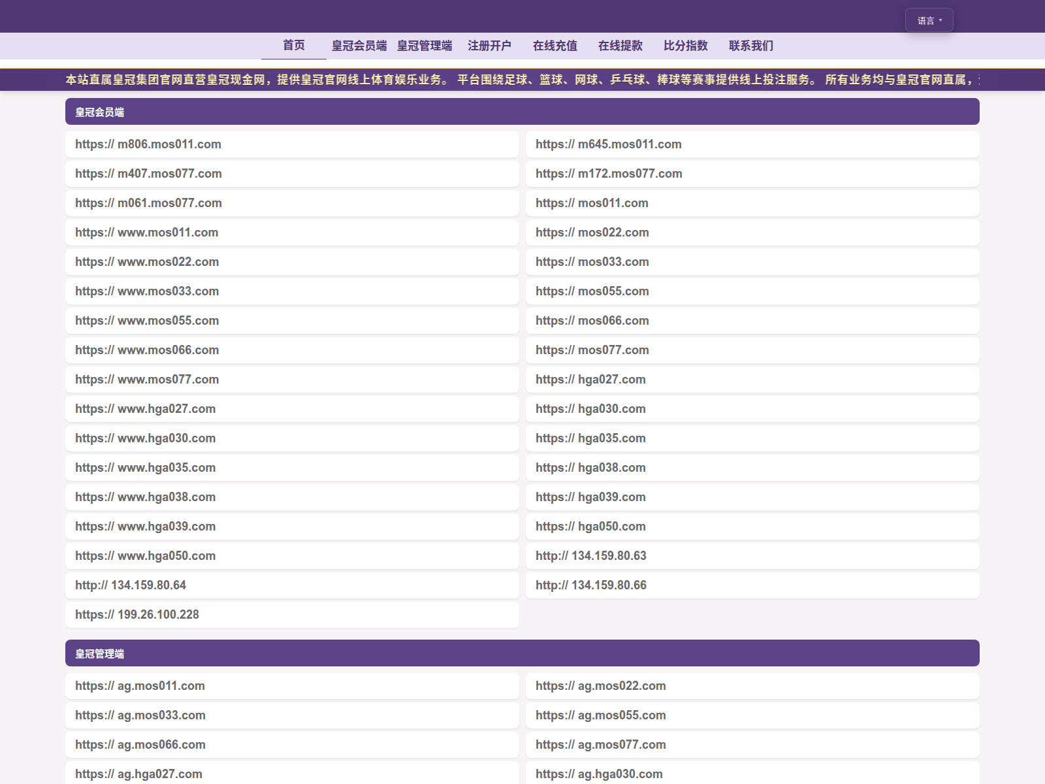This screenshot has width=1045, height=784.
Task: Open link ag.mos066.com
Action: pyautogui.click(x=292, y=745)
